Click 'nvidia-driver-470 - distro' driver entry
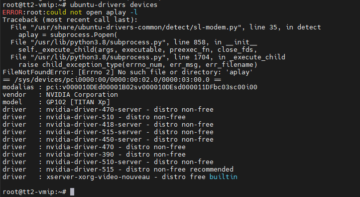Image resolution: width=360 pixels, height=197 pixels. pos(94,147)
